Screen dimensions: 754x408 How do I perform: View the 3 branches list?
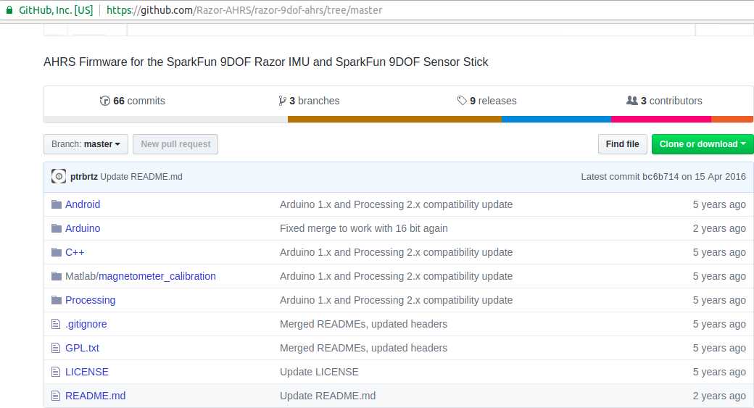(x=309, y=101)
